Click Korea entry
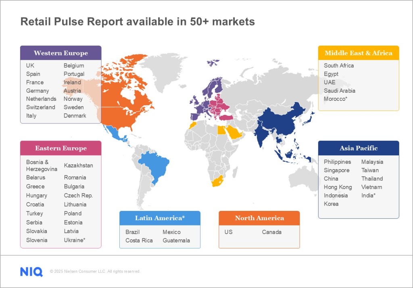The height and width of the screenshot is (288, 413). [x=331, y=204]
